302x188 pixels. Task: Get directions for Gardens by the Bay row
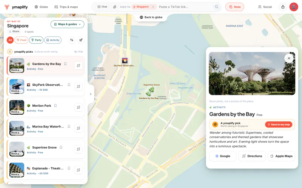tap(79, 65)
